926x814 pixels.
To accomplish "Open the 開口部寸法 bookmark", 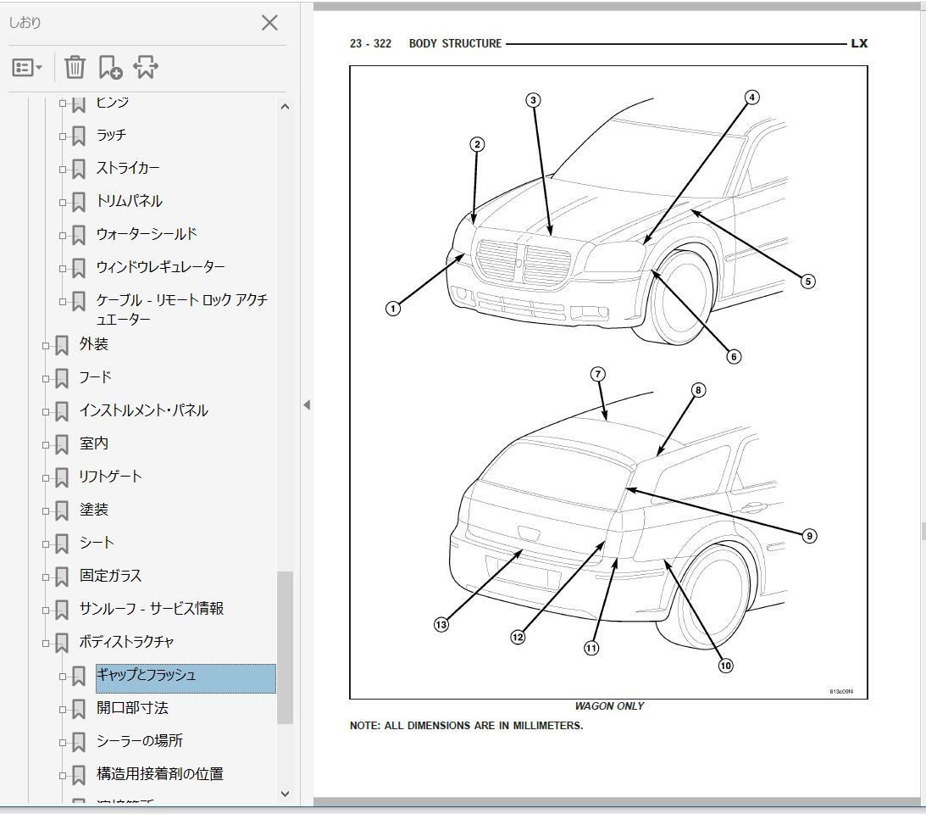I will coord(132,708).
